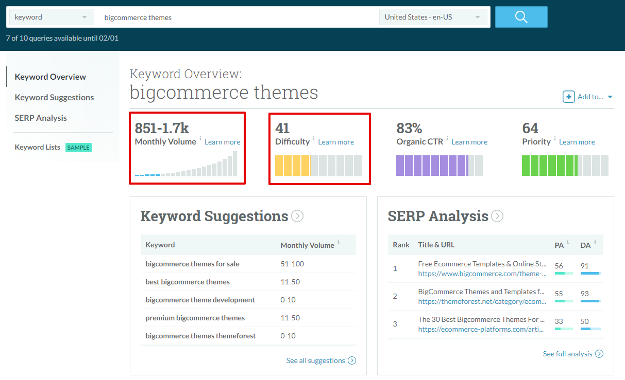Click 'best bigcommerce themes' keyword row
This screenshot has height=380, width=625.
click(x=248, y=282)
